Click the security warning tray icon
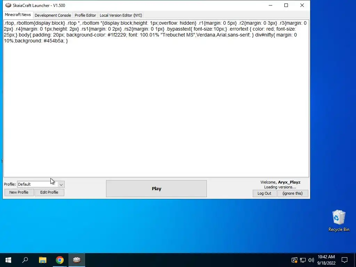Screen dimensions: 356x267 coord(294,260)
